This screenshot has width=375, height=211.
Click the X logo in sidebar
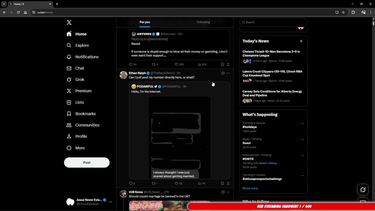coord(69,23)
